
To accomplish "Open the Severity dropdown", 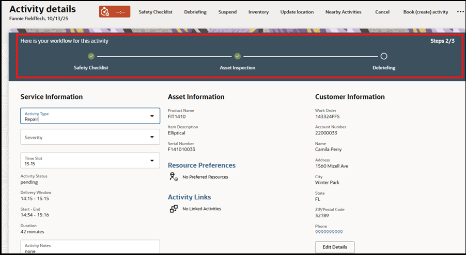I will point(90,137).
